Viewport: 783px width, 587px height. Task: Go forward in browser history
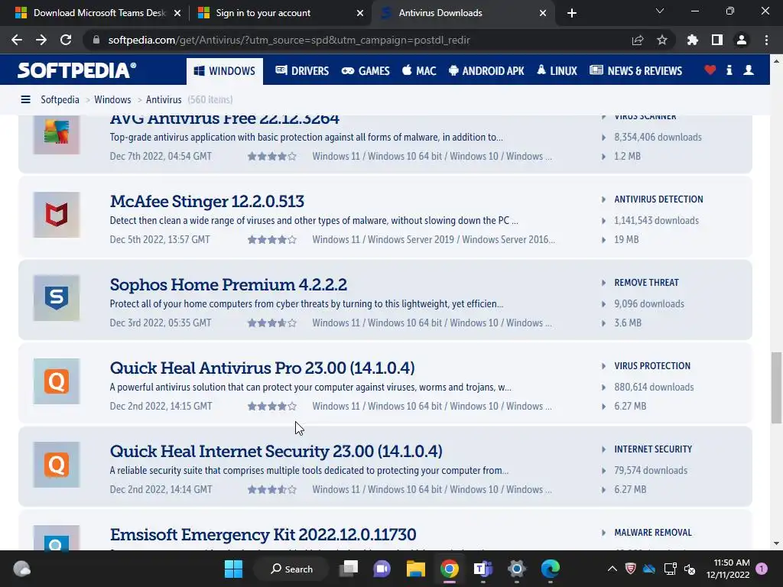pos(41,40)
